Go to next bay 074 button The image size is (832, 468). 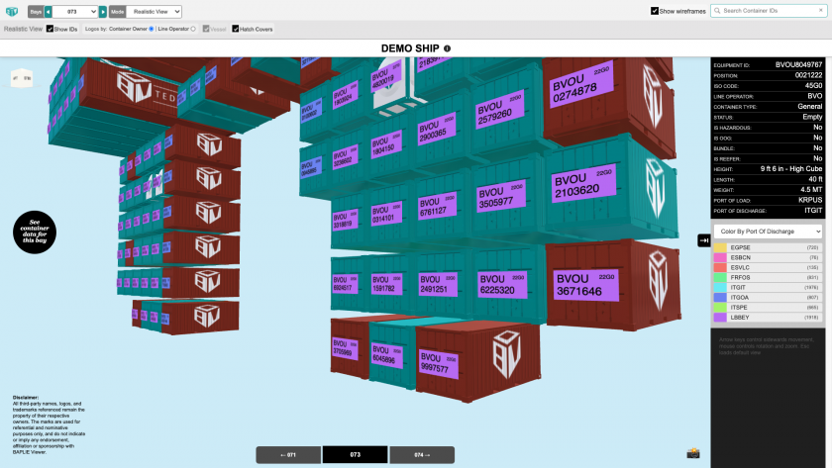point(422,455)
